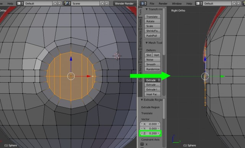
Task: Click the scrollbar beside Extrude Region panel
Action: click(x=164, y=109)
